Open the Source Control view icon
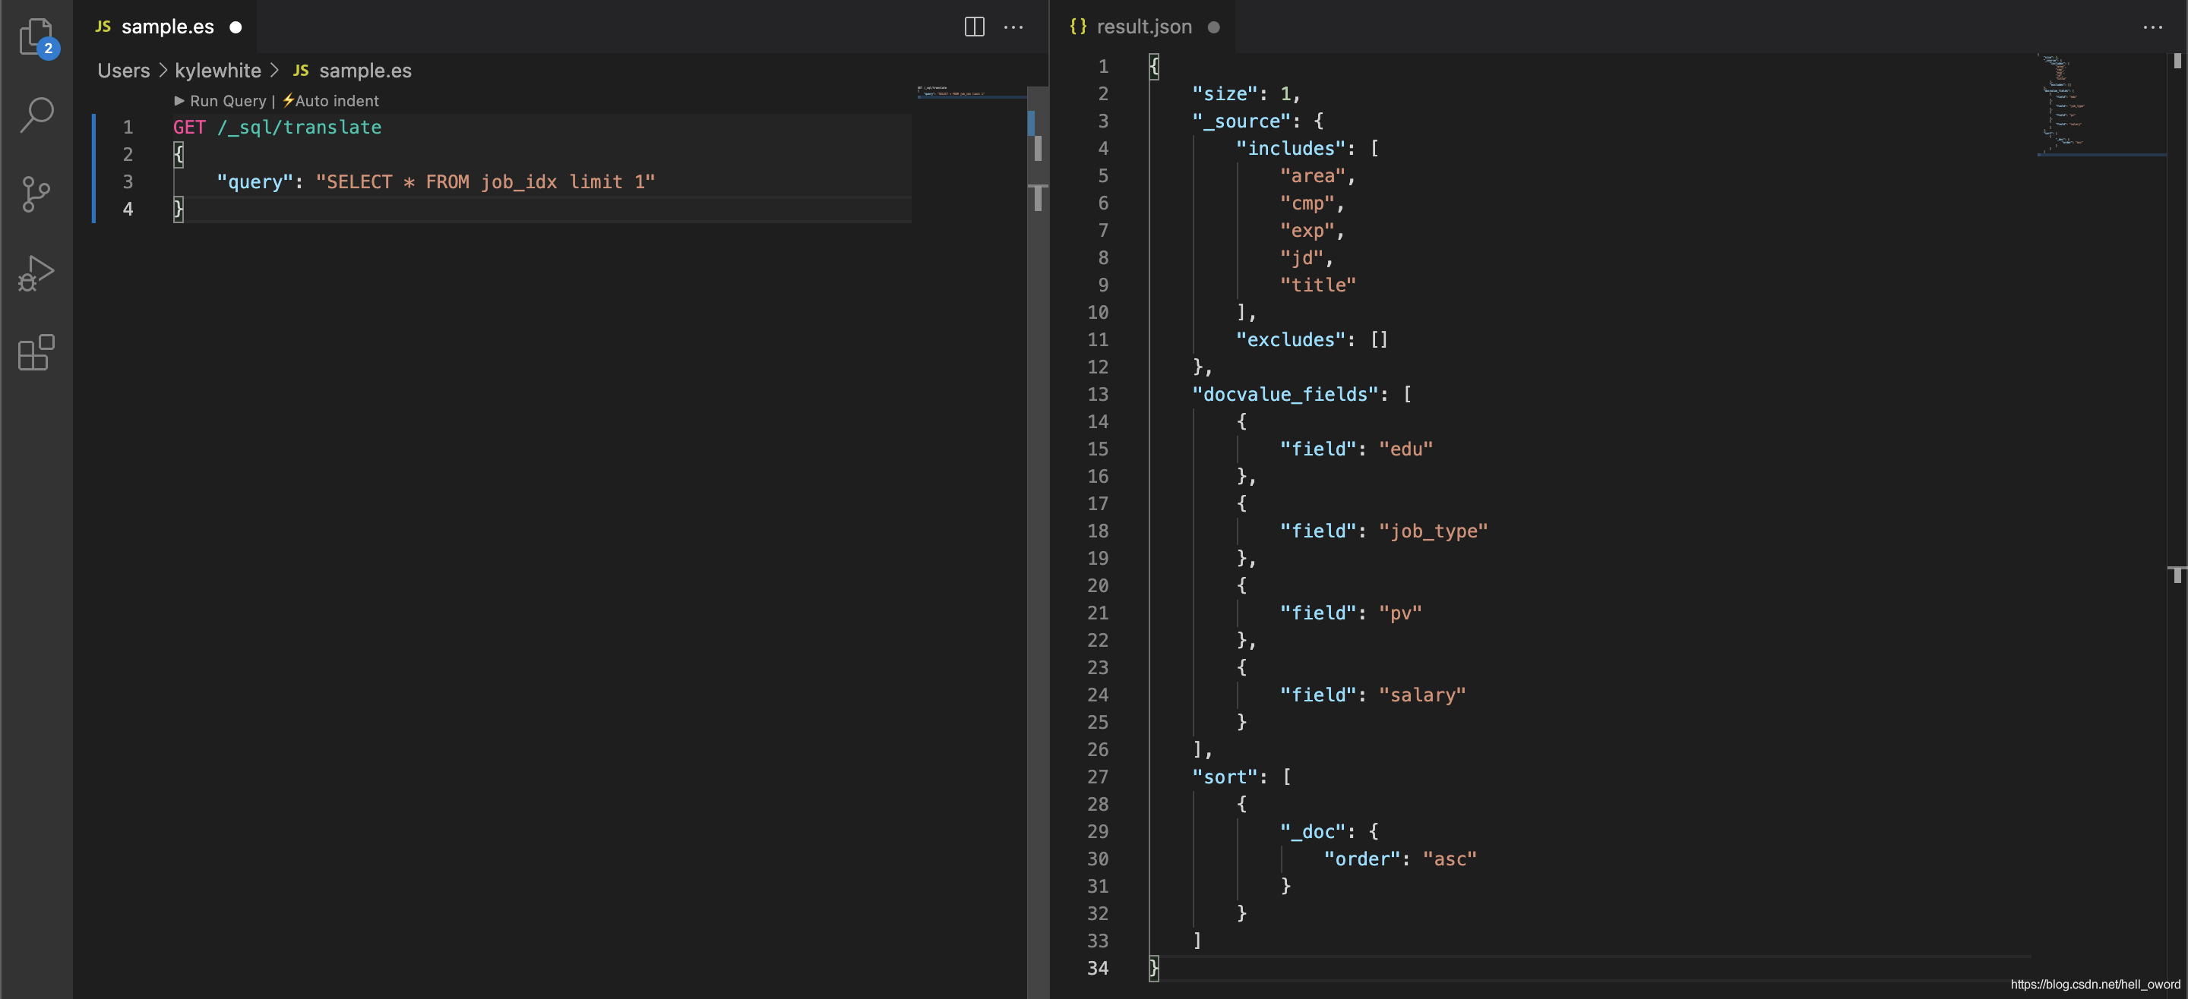This screenshot has height=999, width=2188. [36, 194]
